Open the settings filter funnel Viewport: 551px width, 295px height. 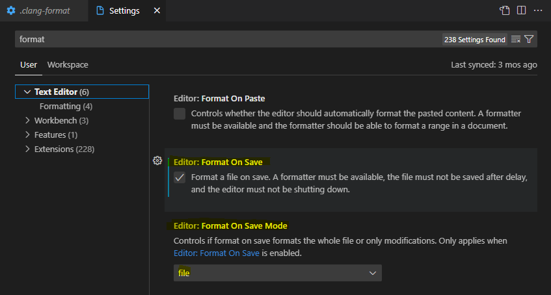coord(529,40)
